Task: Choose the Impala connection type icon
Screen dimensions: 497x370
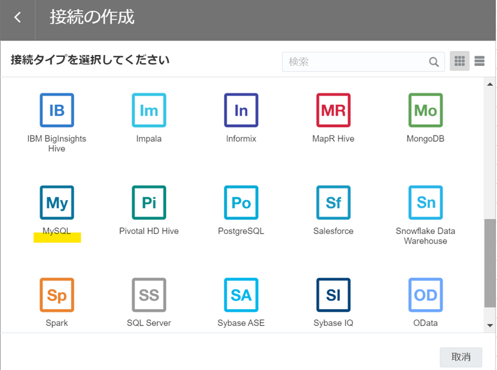Action: pos(149,110)
